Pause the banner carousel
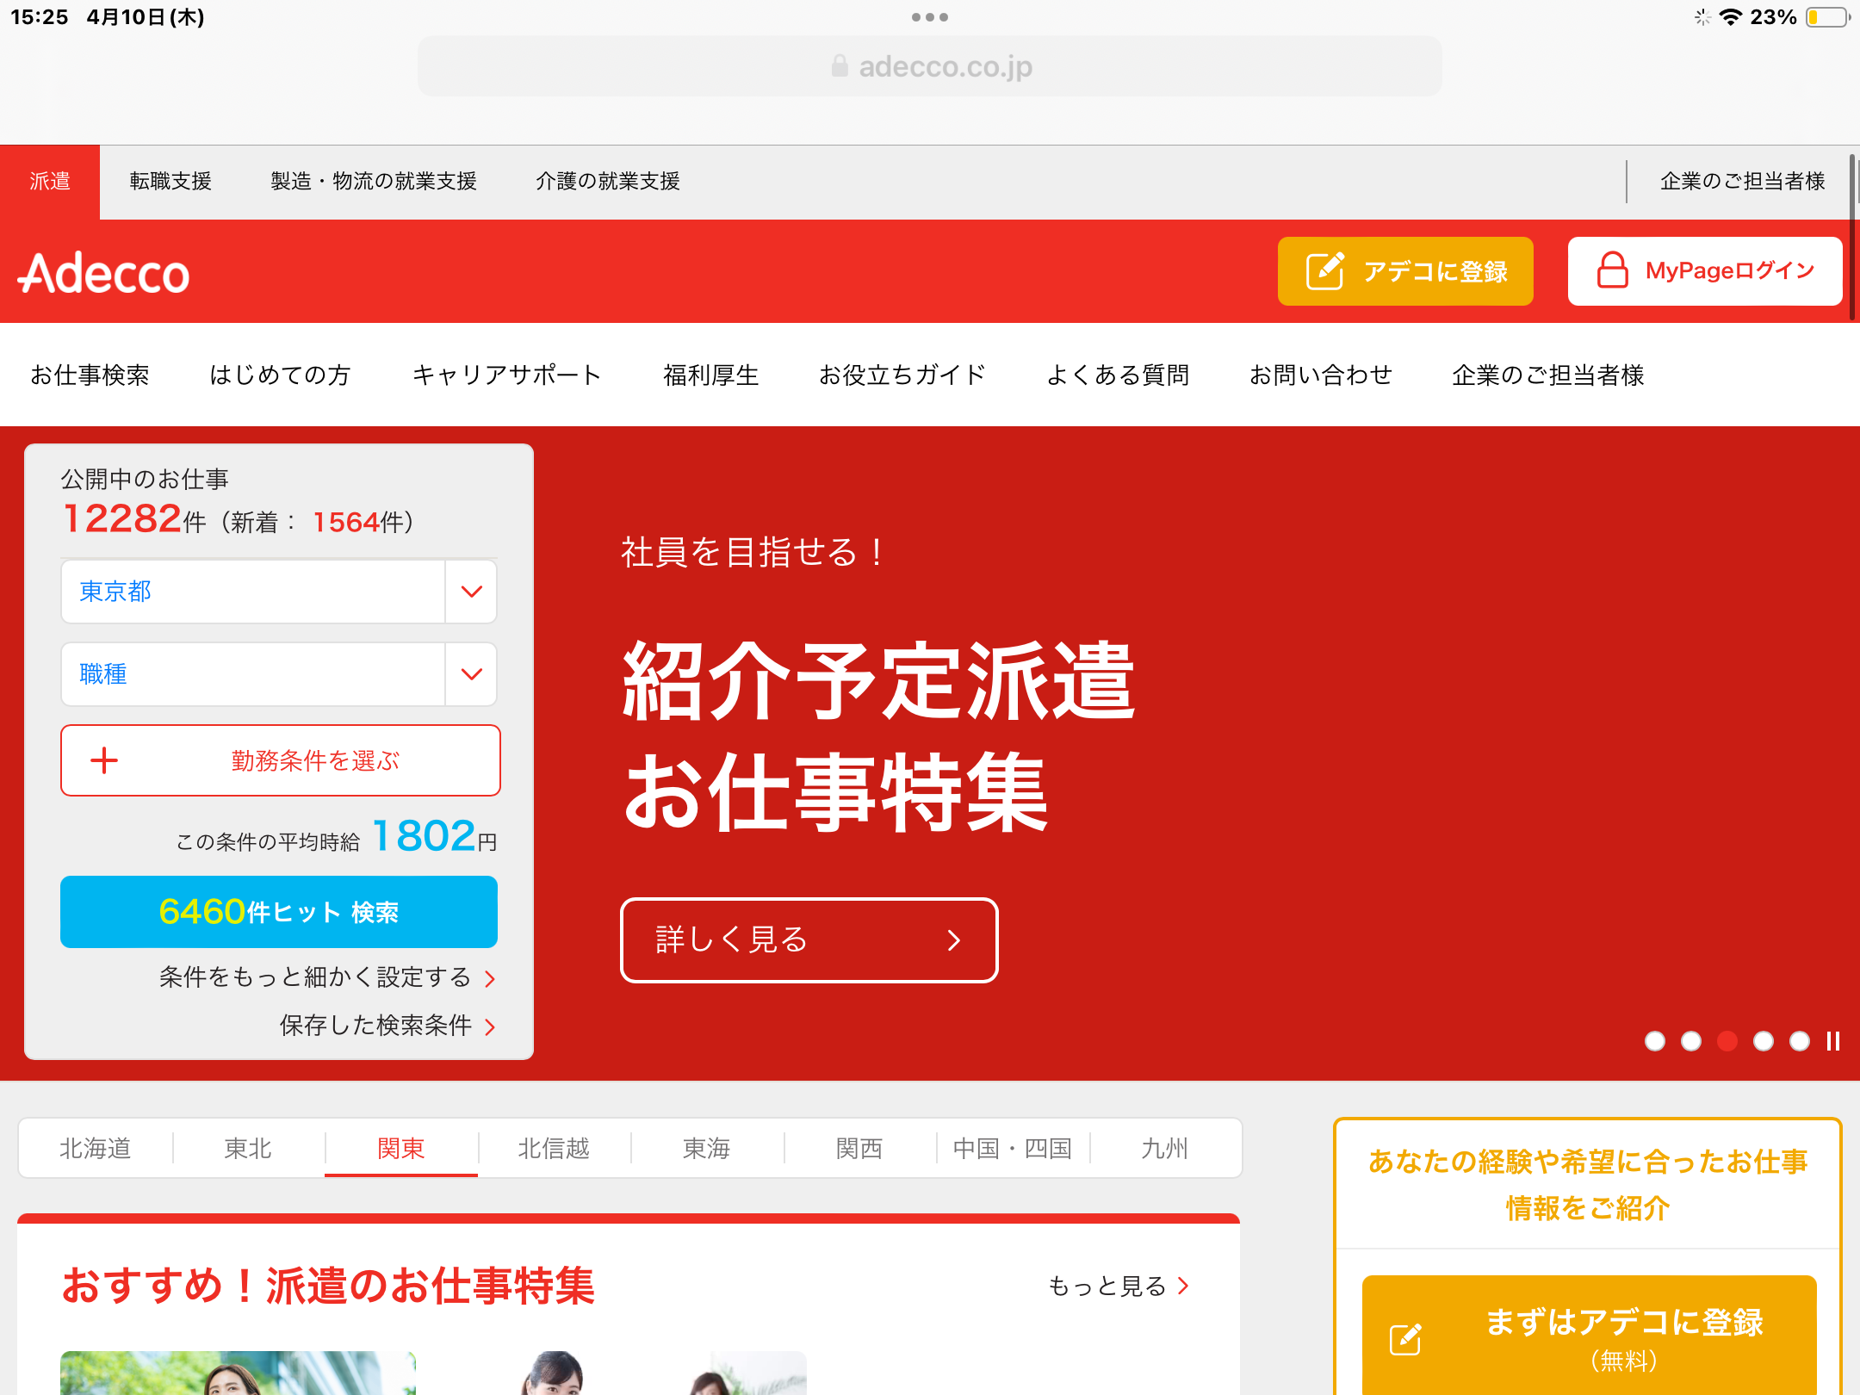1860x1395 pixels. (x=1833, y=1041)
